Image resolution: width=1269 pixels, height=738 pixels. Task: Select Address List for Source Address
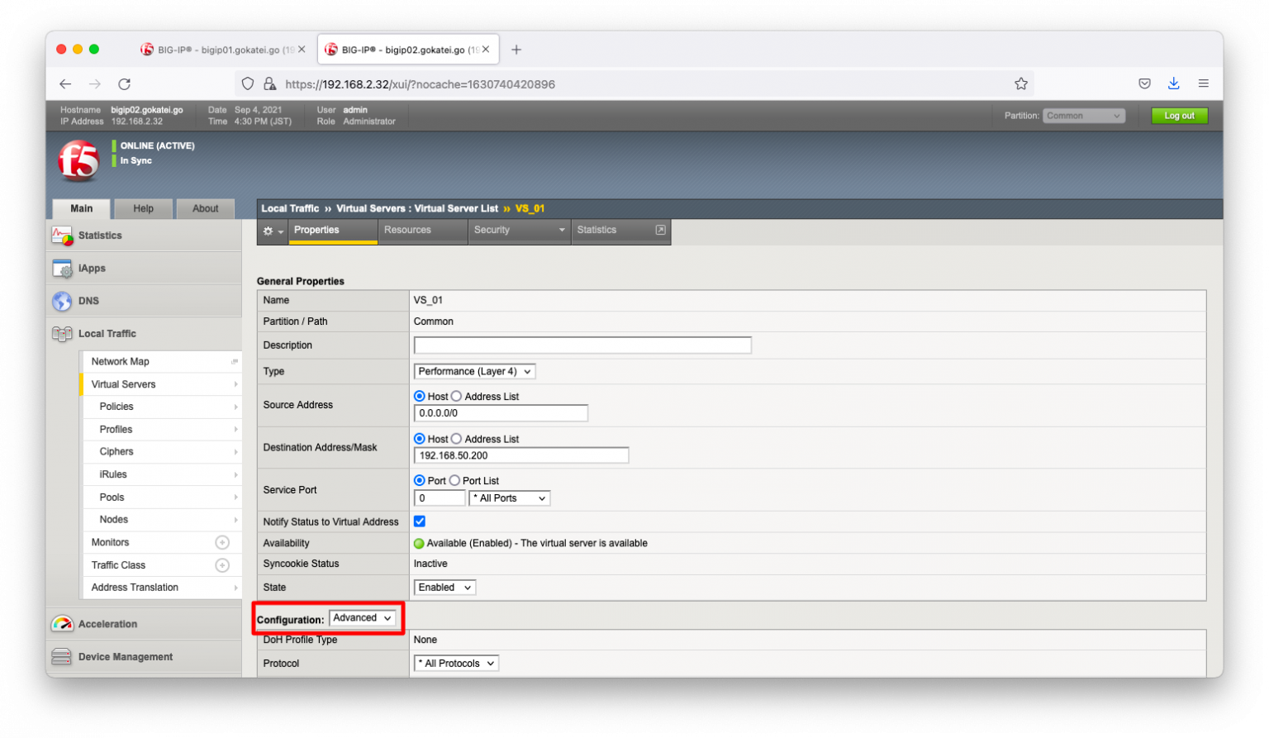(x=456, y=397)
